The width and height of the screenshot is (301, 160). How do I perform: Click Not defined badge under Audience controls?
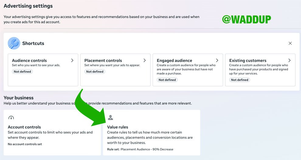(22, 71)
